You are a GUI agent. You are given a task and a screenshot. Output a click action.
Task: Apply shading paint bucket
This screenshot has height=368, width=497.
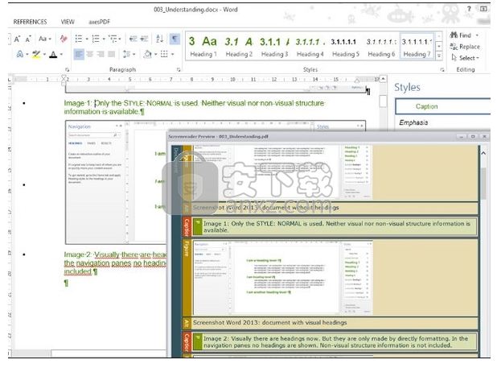coord(147,54)
